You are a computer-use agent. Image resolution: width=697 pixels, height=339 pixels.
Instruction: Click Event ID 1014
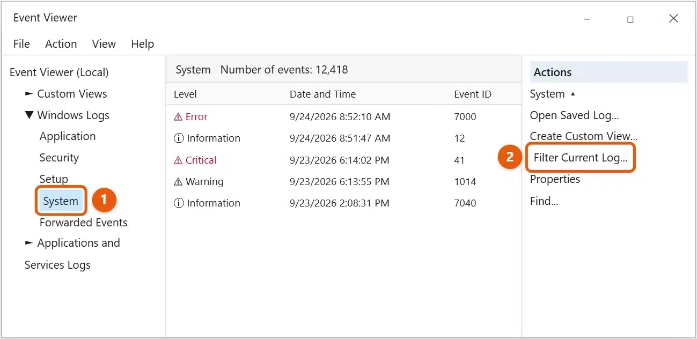[465, 182]
